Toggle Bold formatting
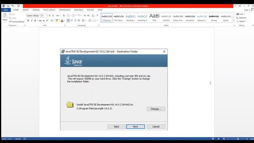 tap(28, 21)
